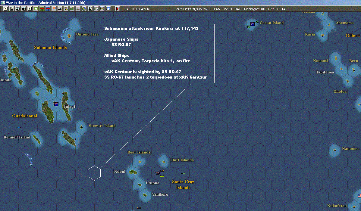Screen dimensions: 361x211
Task: Open the information 'i' toolbar icon
Action: point(30,9)
